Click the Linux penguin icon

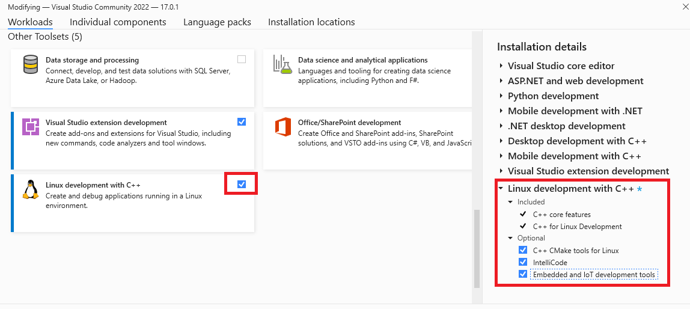31,190
